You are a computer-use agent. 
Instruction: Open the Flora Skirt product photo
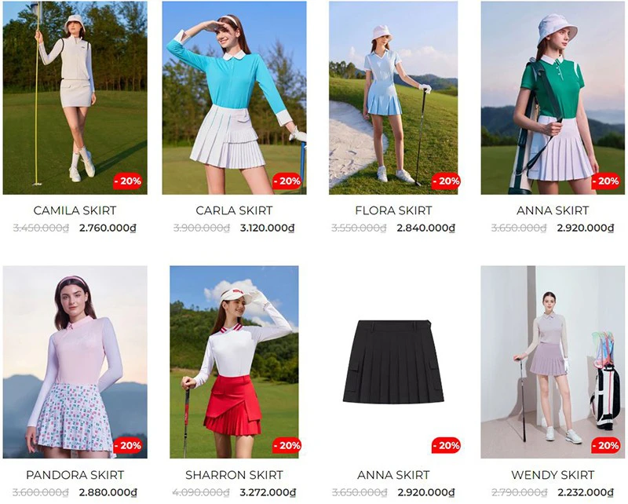point(393,98)
